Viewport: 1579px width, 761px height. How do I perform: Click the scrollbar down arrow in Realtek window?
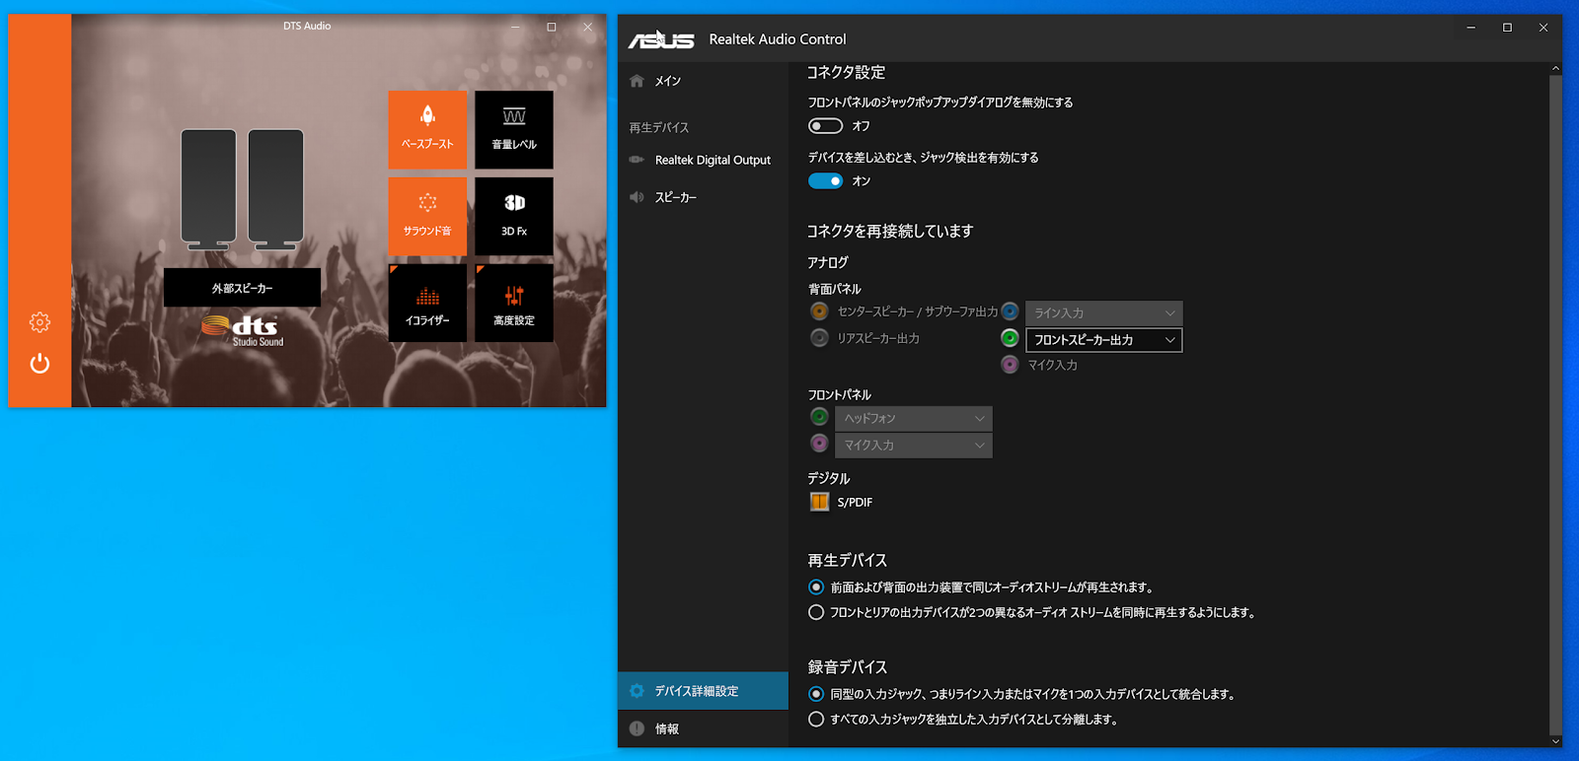(1555, 741)
